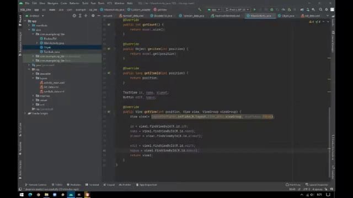This screenshot has width=353, height=198.
Task: Open PowerPoint from the Windows taskbar
Action: 87,195
